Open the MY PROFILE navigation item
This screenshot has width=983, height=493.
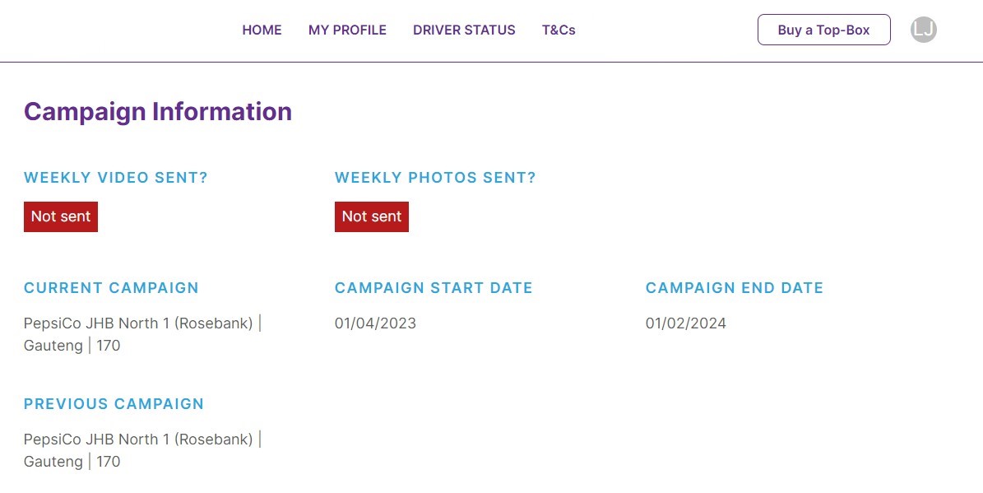(x=347, y=30)
